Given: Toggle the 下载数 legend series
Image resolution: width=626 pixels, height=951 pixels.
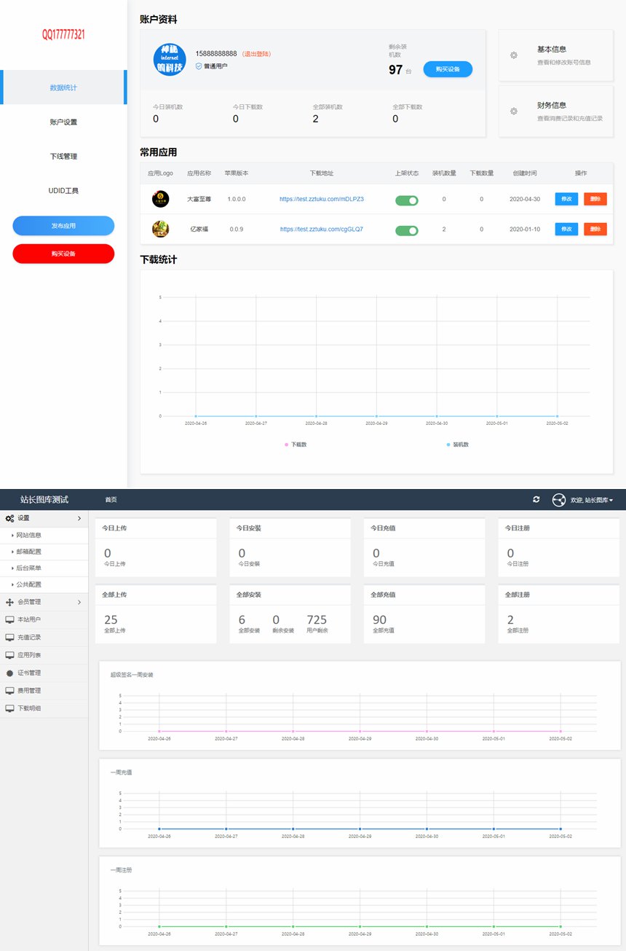Looking at the screenshot, I should (x=296, y=444).
